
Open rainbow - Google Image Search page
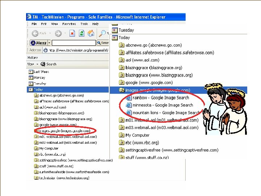pos(157,98)
